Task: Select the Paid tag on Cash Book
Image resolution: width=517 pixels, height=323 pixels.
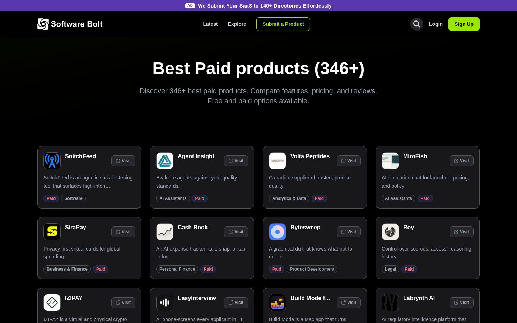Action: point(208,269)
